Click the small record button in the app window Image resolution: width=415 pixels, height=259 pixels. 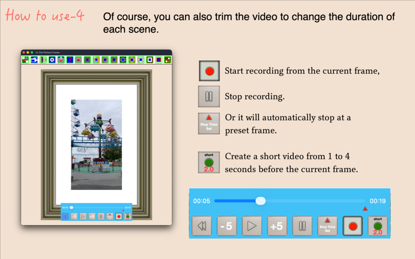[119, 217]
